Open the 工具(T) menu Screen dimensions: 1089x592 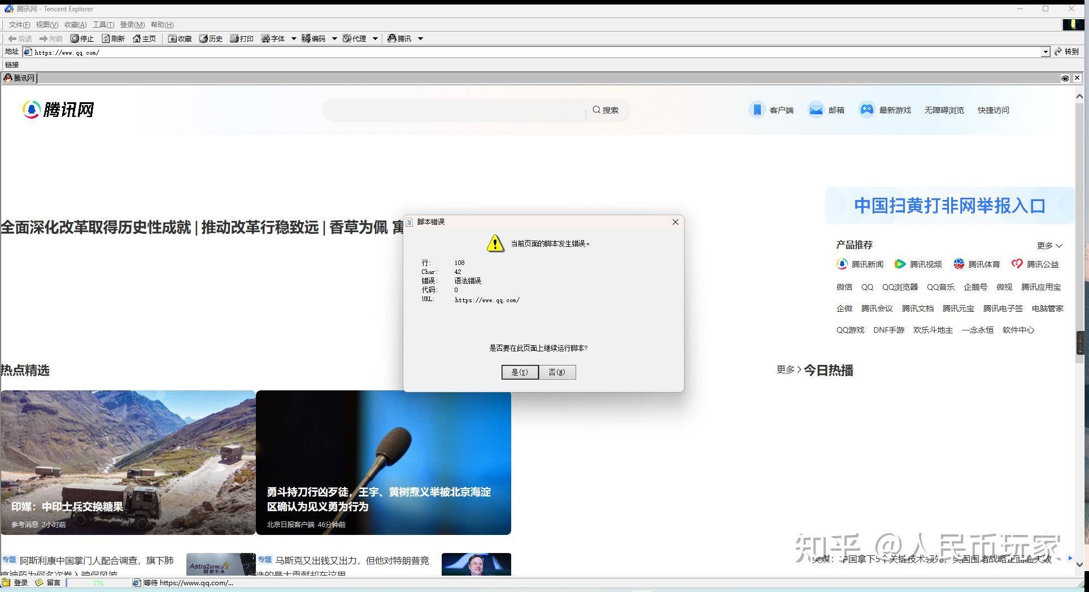coord(103,24)
